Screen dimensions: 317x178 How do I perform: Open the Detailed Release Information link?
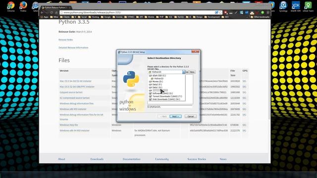(x=73, y=47)
